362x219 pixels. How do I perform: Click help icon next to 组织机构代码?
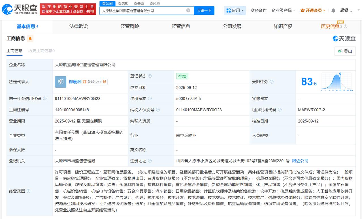[x=280, y=110]
